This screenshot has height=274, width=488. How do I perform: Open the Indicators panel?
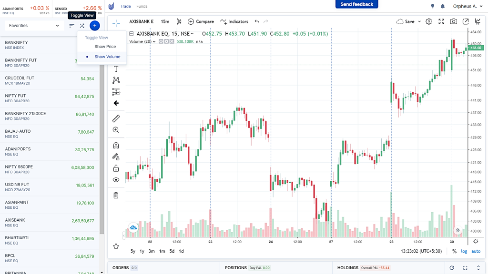pyautogui.click(x=234, y=21)
